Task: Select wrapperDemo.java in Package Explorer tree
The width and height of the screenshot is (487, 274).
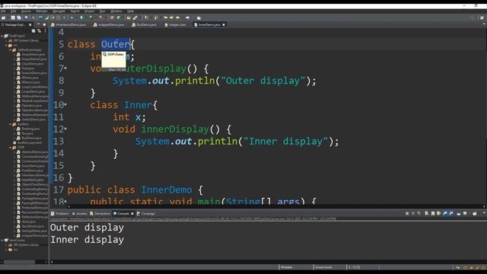Action: tap(33, 235)
